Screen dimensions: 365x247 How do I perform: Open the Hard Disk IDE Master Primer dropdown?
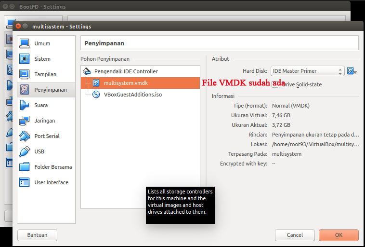point(307,71)
